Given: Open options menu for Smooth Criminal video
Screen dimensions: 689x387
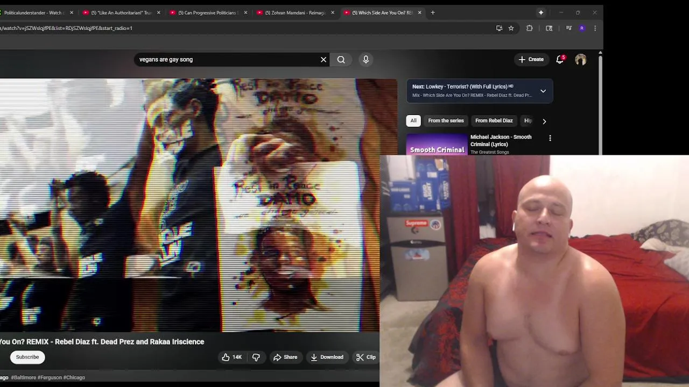Looking at the screenshot, I should click(550, 138).
